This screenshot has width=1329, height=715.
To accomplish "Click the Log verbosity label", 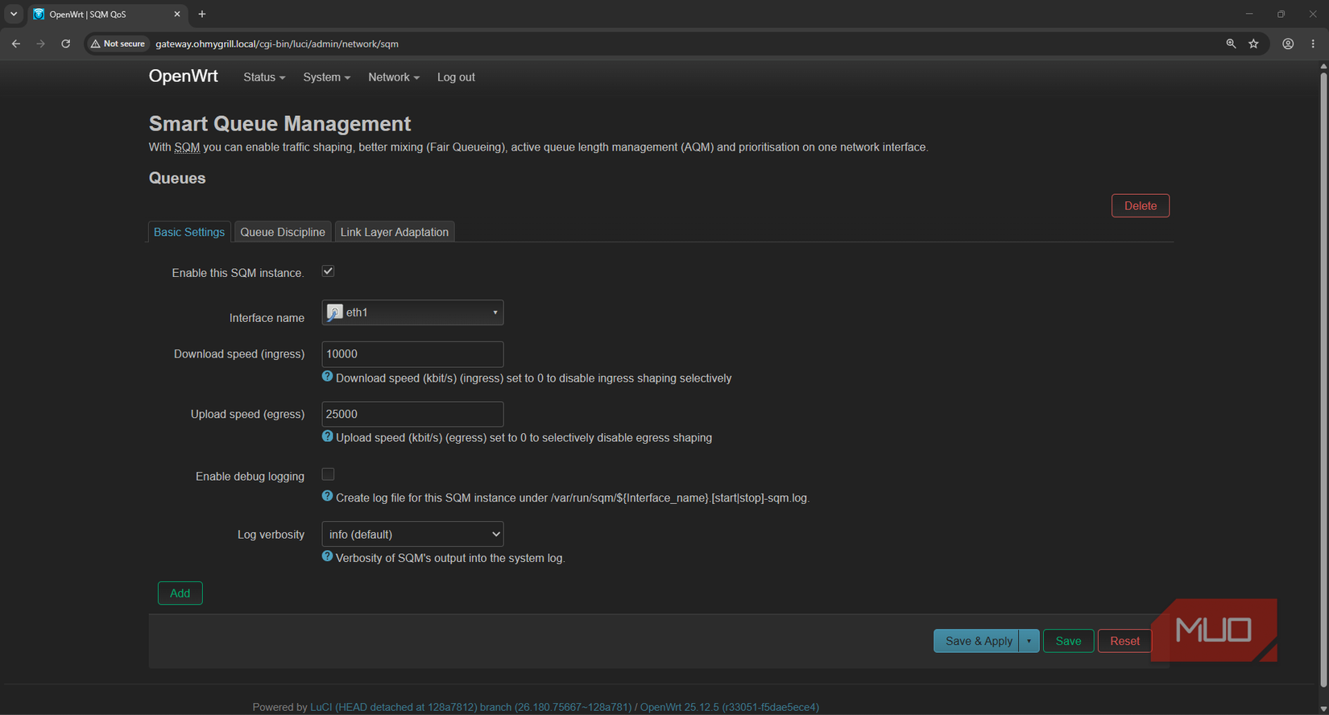I will coord(271,535).
